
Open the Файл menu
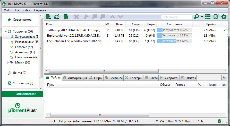click(x=8, y=10)
